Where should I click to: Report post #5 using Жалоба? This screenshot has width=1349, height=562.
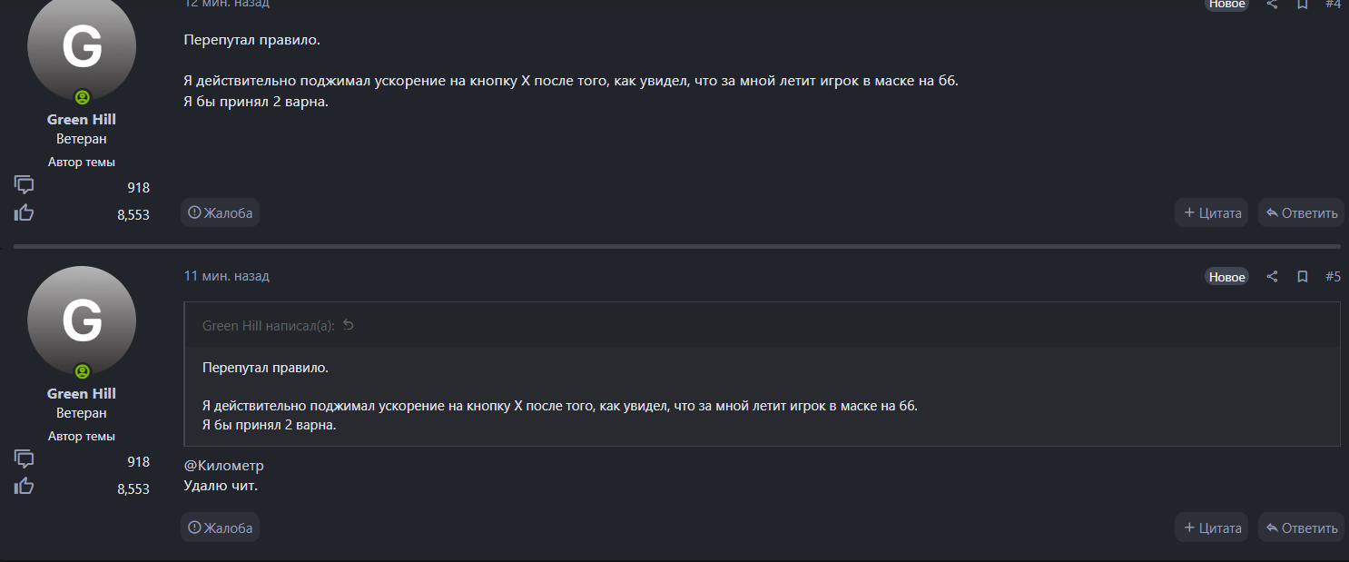tap(220, 527)
